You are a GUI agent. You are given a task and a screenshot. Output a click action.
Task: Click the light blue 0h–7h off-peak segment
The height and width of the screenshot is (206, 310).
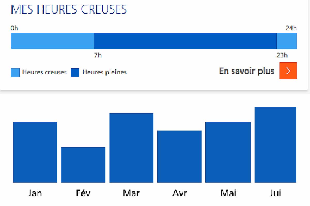click(52, 41)
